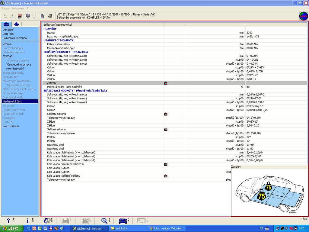Switch to zadokolky folder taskbar button
Viewport: 309px width, 232px height.
[x=127, y=228]
